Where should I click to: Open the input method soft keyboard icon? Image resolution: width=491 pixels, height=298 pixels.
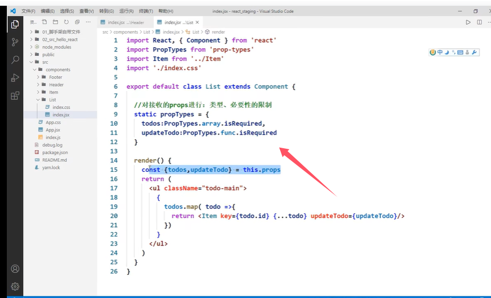coord(460,52)
